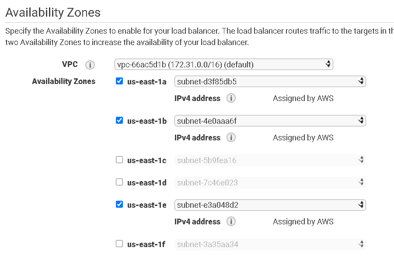Enable the us-east-1d availability zone
The image size is (394, 265).
119,182
